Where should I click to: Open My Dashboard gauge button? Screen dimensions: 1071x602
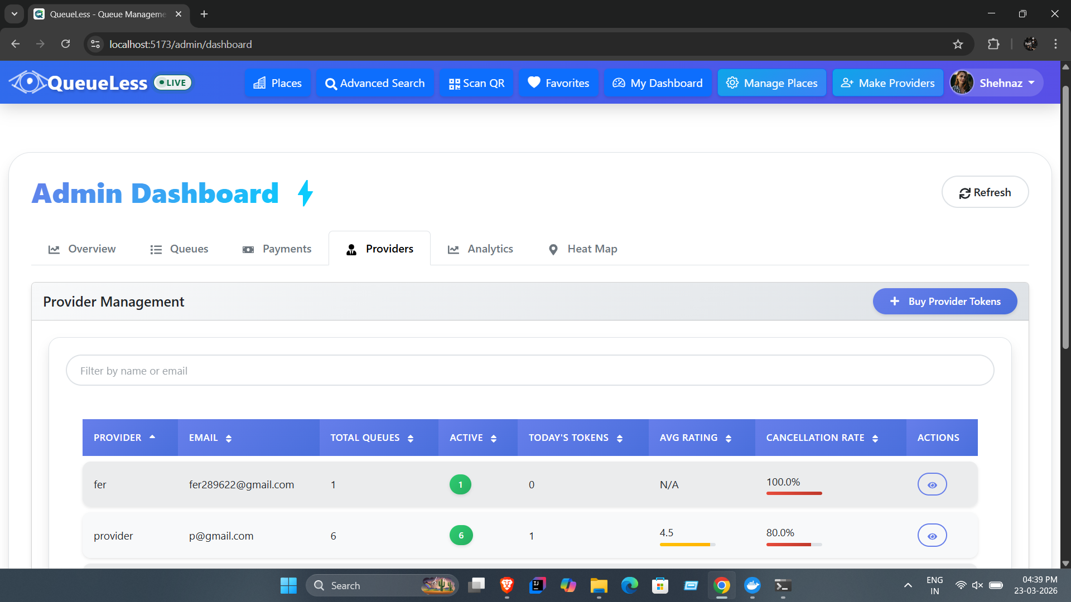point(658,83)
